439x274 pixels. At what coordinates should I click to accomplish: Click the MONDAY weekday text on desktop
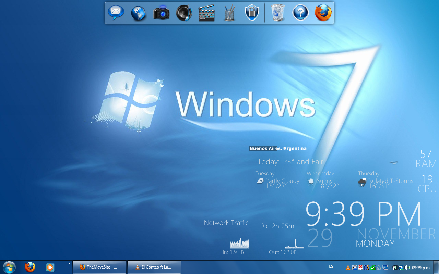(x=375, y=244)
